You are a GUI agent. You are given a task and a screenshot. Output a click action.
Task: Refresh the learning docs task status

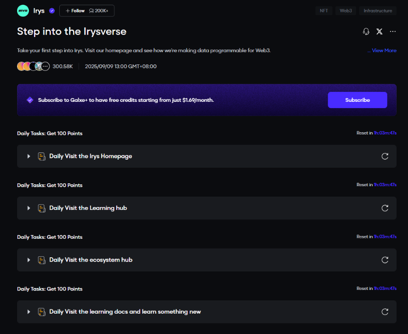tap(385, 312)
